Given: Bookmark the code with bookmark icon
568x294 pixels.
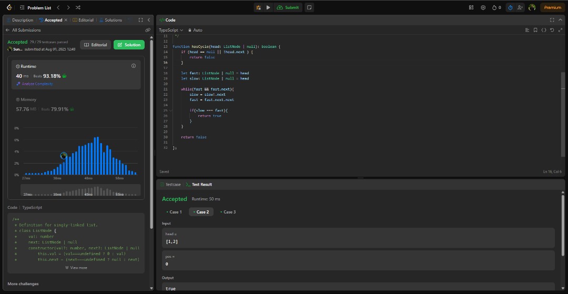Looking at the screenshot, I should [x=535, y=30].
